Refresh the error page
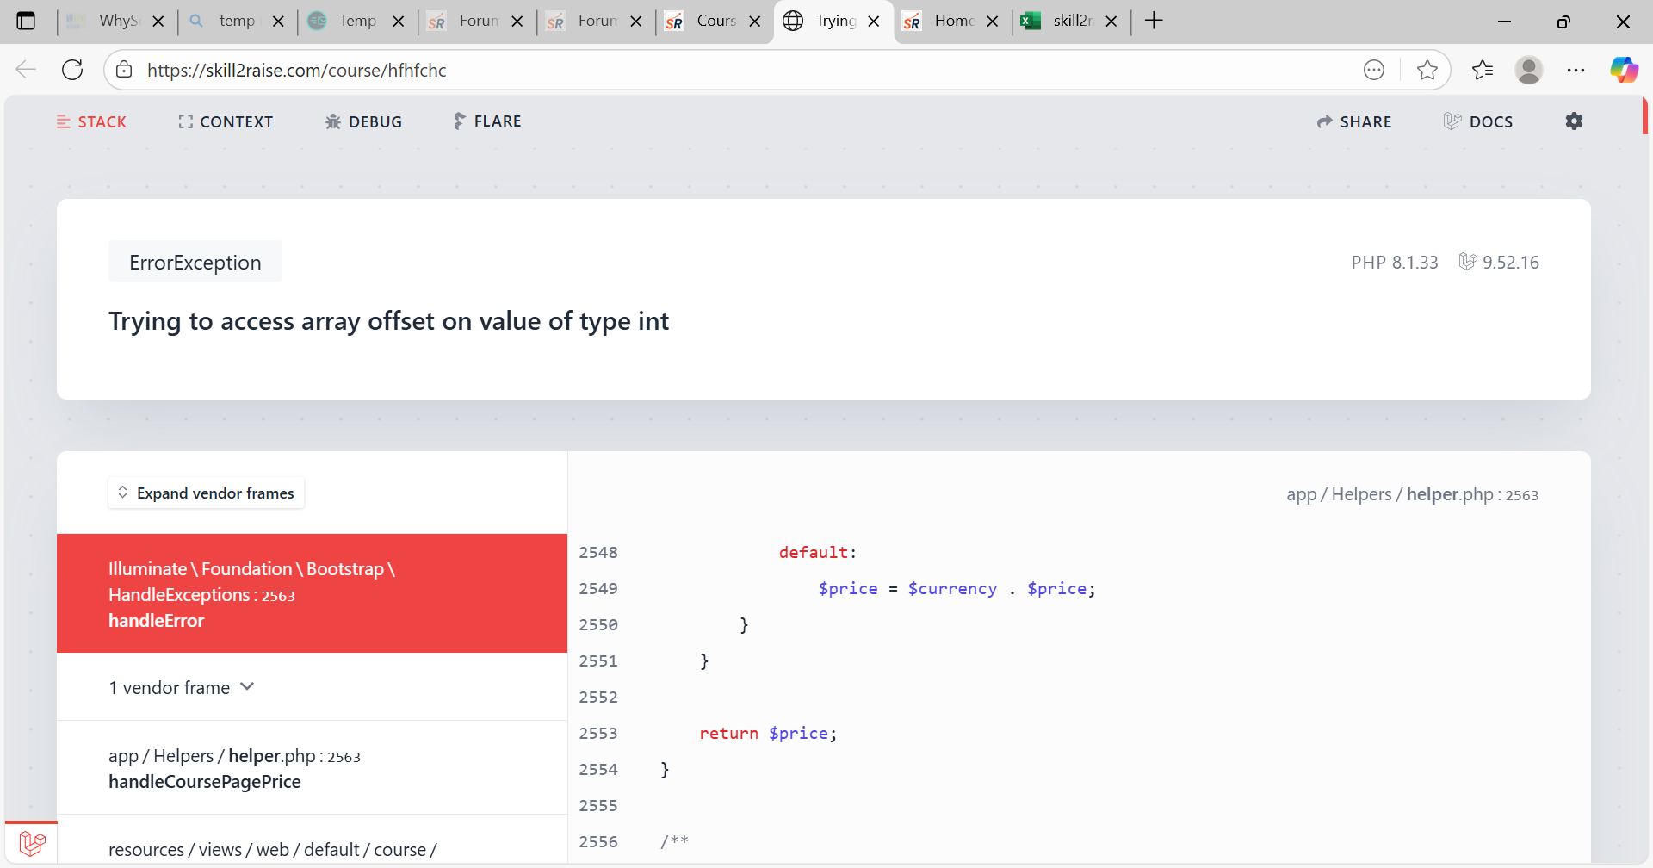 point(72,70)
